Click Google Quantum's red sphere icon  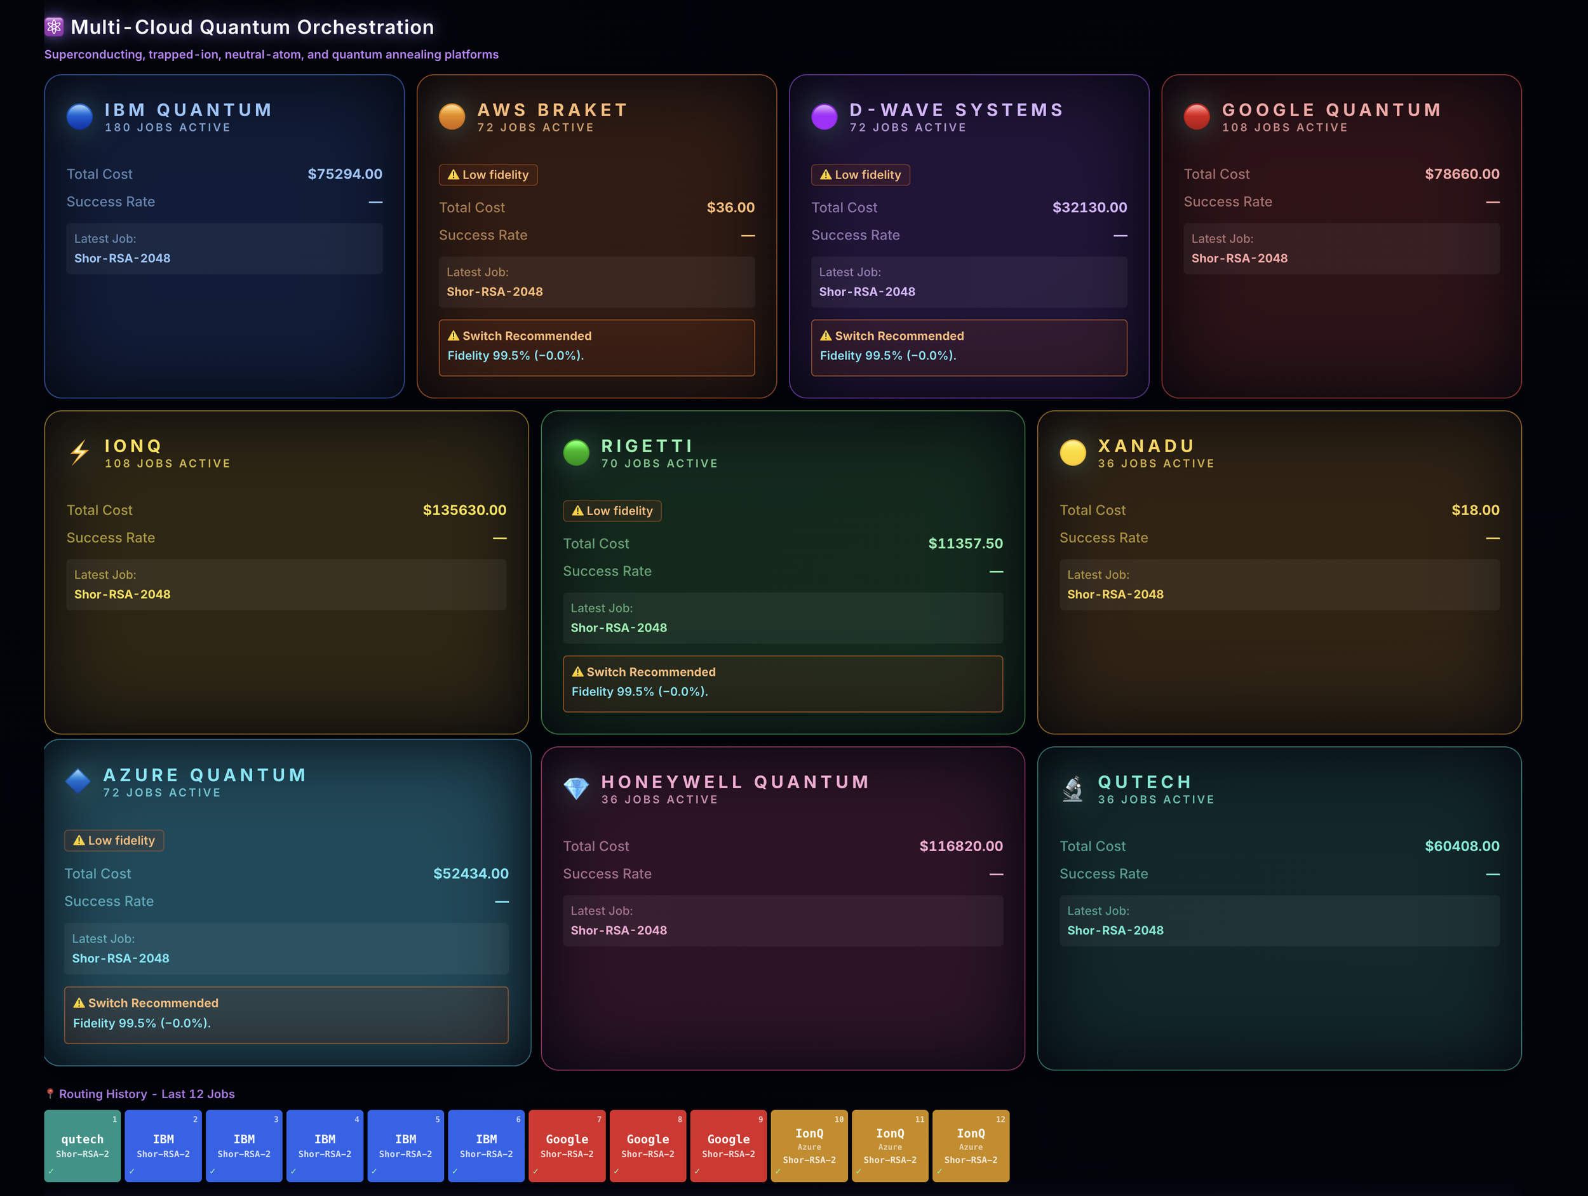[1197, 116]
